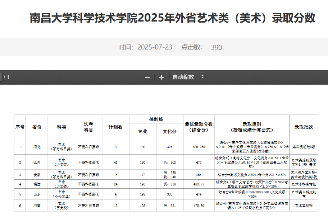Viewport: 328px width, 217px height.
Task: Click the 最低录取分数 column header
Action: coord(199,127)
